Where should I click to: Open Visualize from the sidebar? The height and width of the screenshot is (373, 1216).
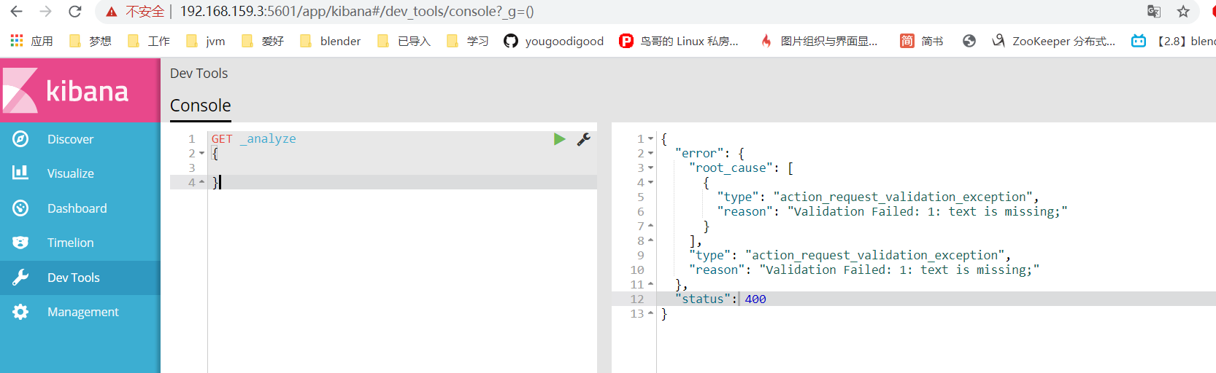click(x=80, y=173)
